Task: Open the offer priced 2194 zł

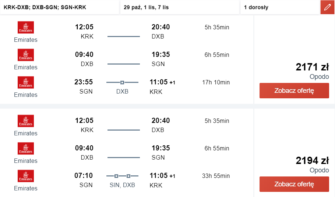Action: click(x=294, y=184)
